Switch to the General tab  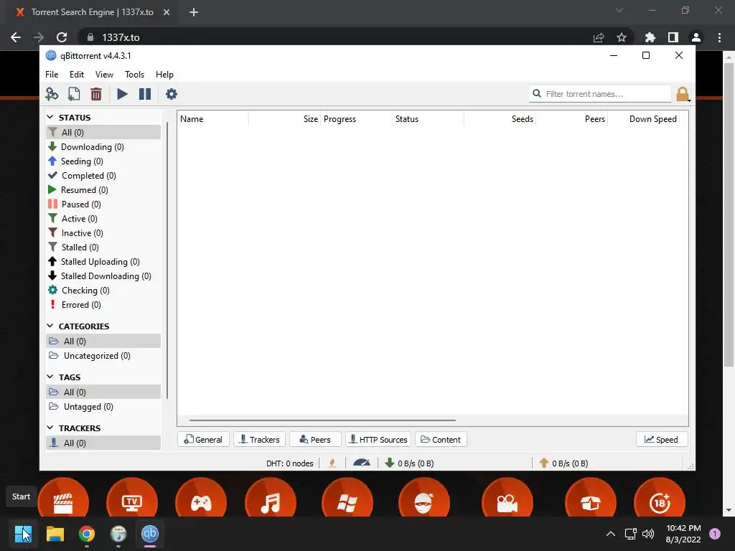203,440
